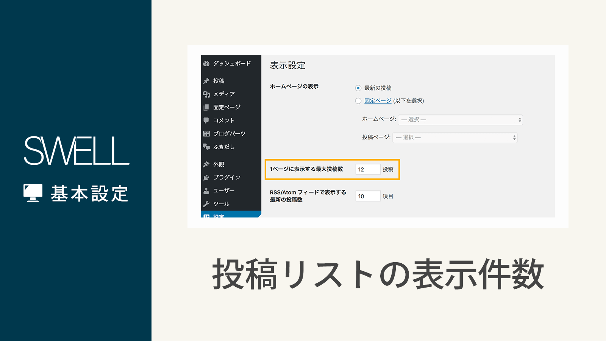Click the 表示設定 page heading
Screen dimensions: 606x341
(x=287, y=65)
